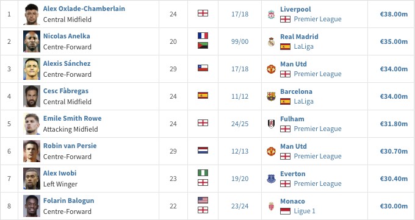Open the Everton club link
Screen dimensions: 415x220
pos(293,174)
